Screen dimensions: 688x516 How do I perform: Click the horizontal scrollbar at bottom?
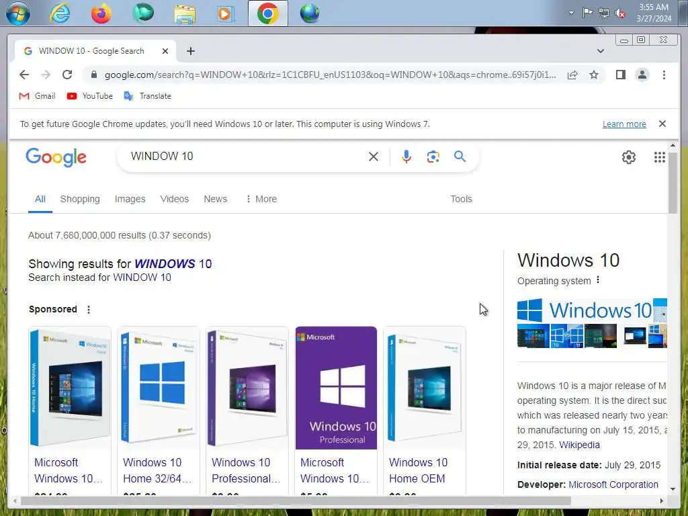(x=296, y=501)
